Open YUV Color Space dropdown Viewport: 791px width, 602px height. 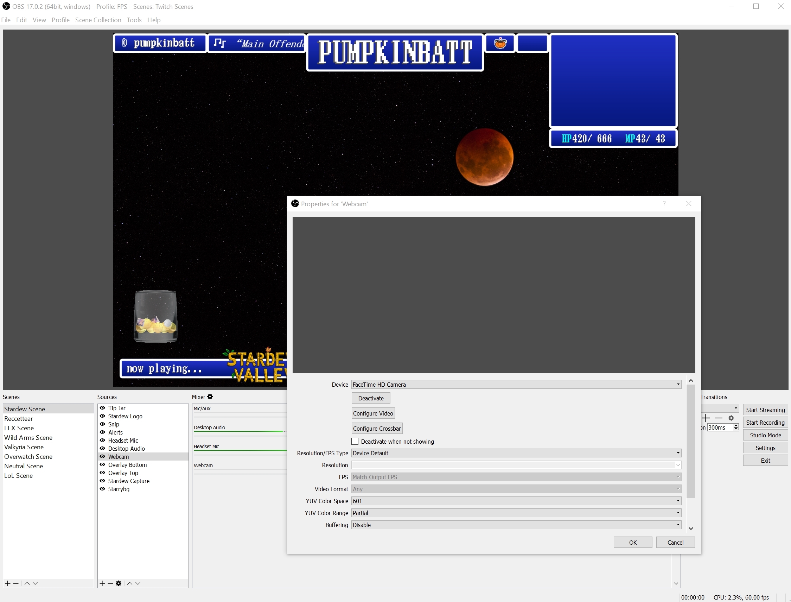click(516, 501)
